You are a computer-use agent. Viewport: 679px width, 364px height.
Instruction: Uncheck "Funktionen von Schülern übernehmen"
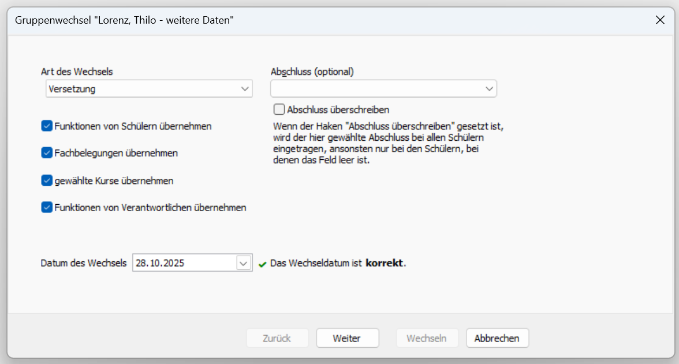(47, 126)
